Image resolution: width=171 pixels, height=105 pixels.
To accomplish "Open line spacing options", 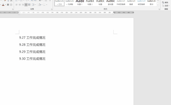I will [34, 5].
